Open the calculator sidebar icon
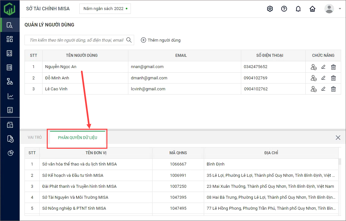346x221 pixels. (x=10, y=53)
